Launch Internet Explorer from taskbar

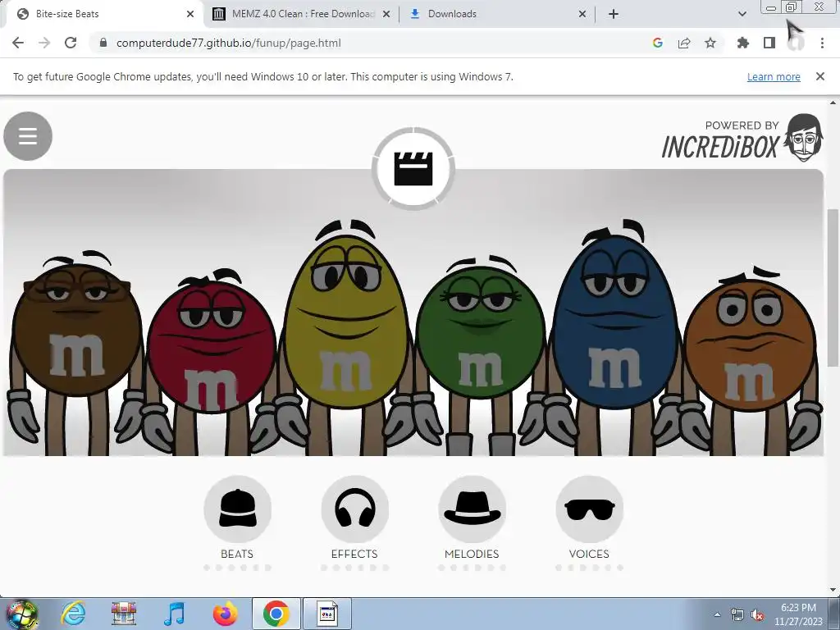[x=73, y=614]
